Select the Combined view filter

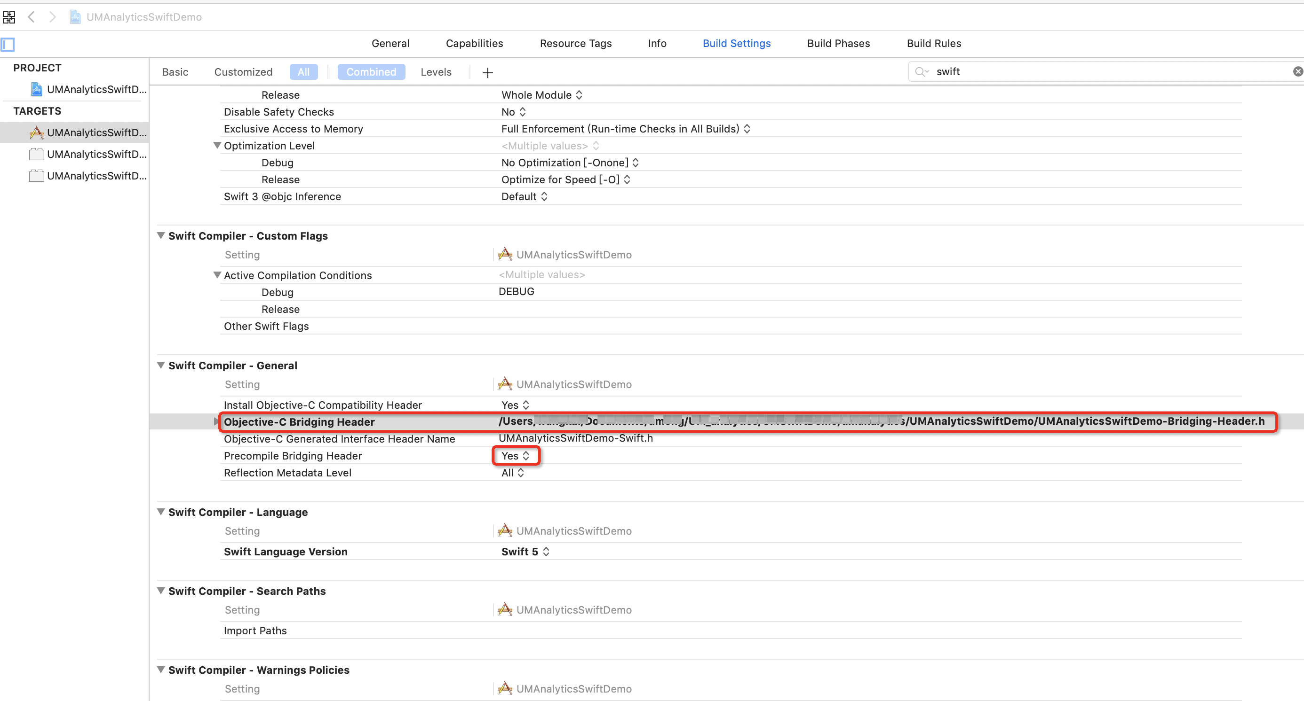[371, 72]
